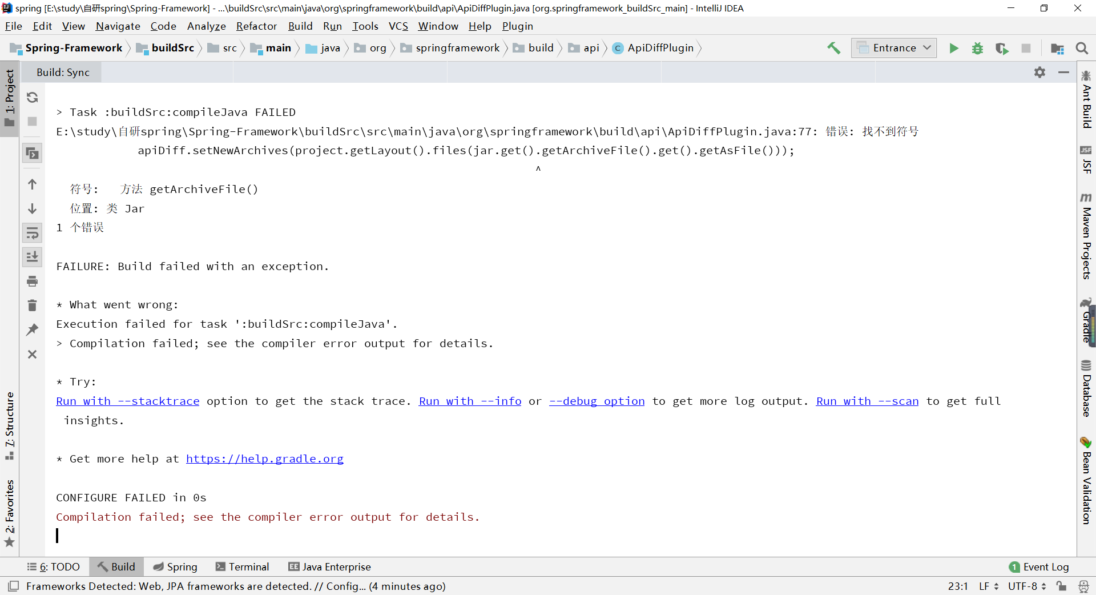This screenshot has height=595, width=1096.
Task: Run with Coverage shield icon
Action: coord(1002,48)
